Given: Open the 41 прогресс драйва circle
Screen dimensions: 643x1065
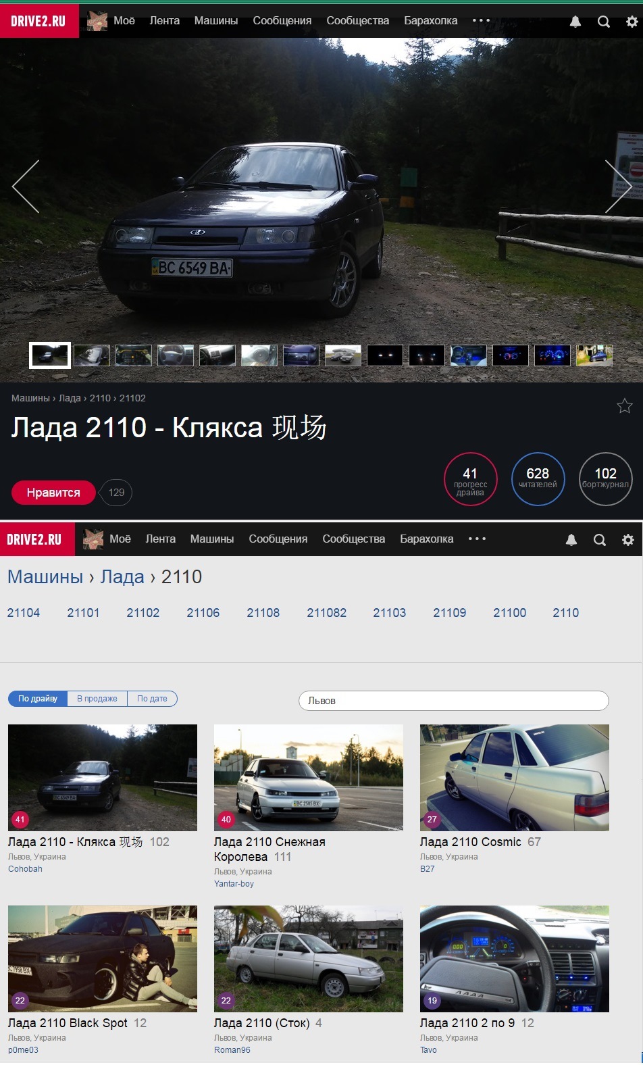Looking at the screenshot, I should click(470, 479).
